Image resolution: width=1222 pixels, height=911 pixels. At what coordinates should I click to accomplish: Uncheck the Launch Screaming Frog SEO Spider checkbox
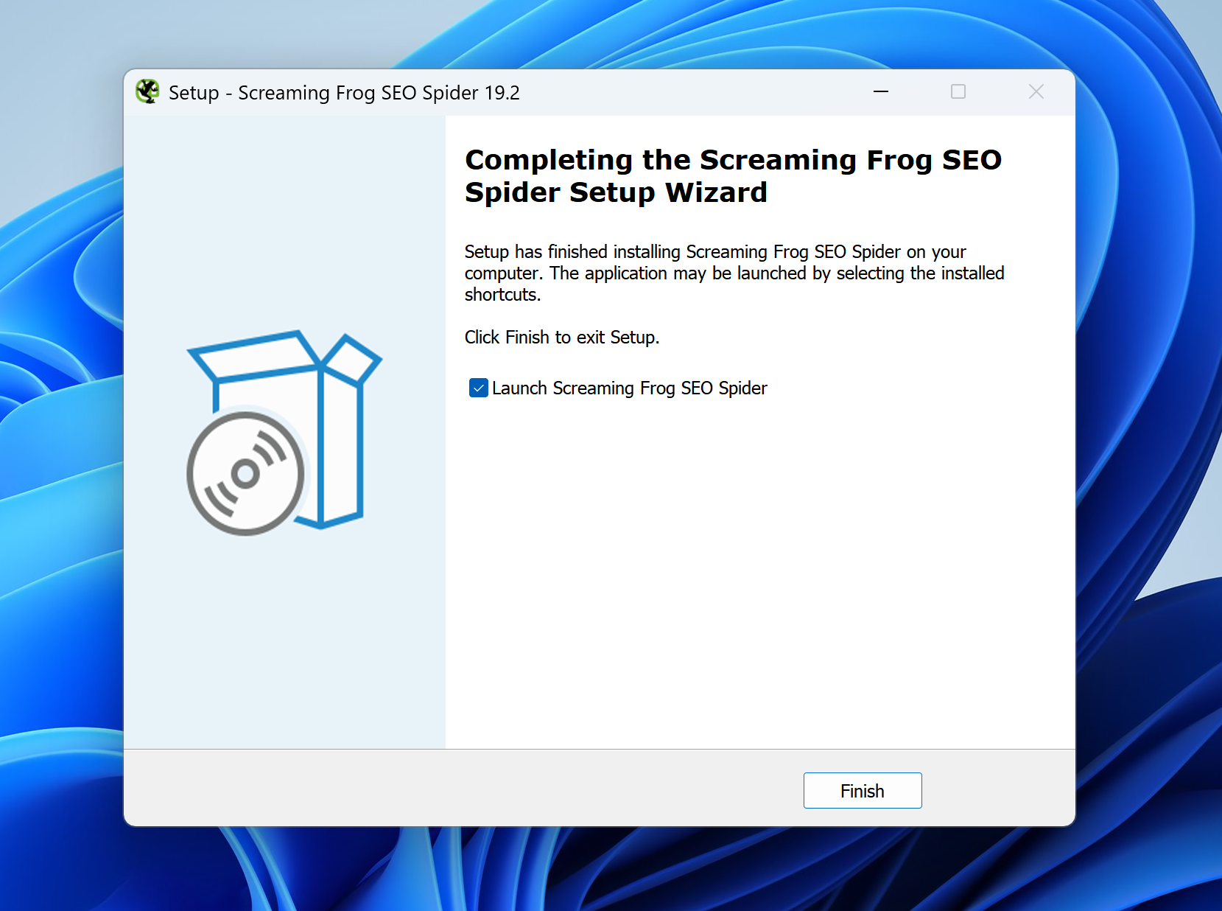coord(479,388)
